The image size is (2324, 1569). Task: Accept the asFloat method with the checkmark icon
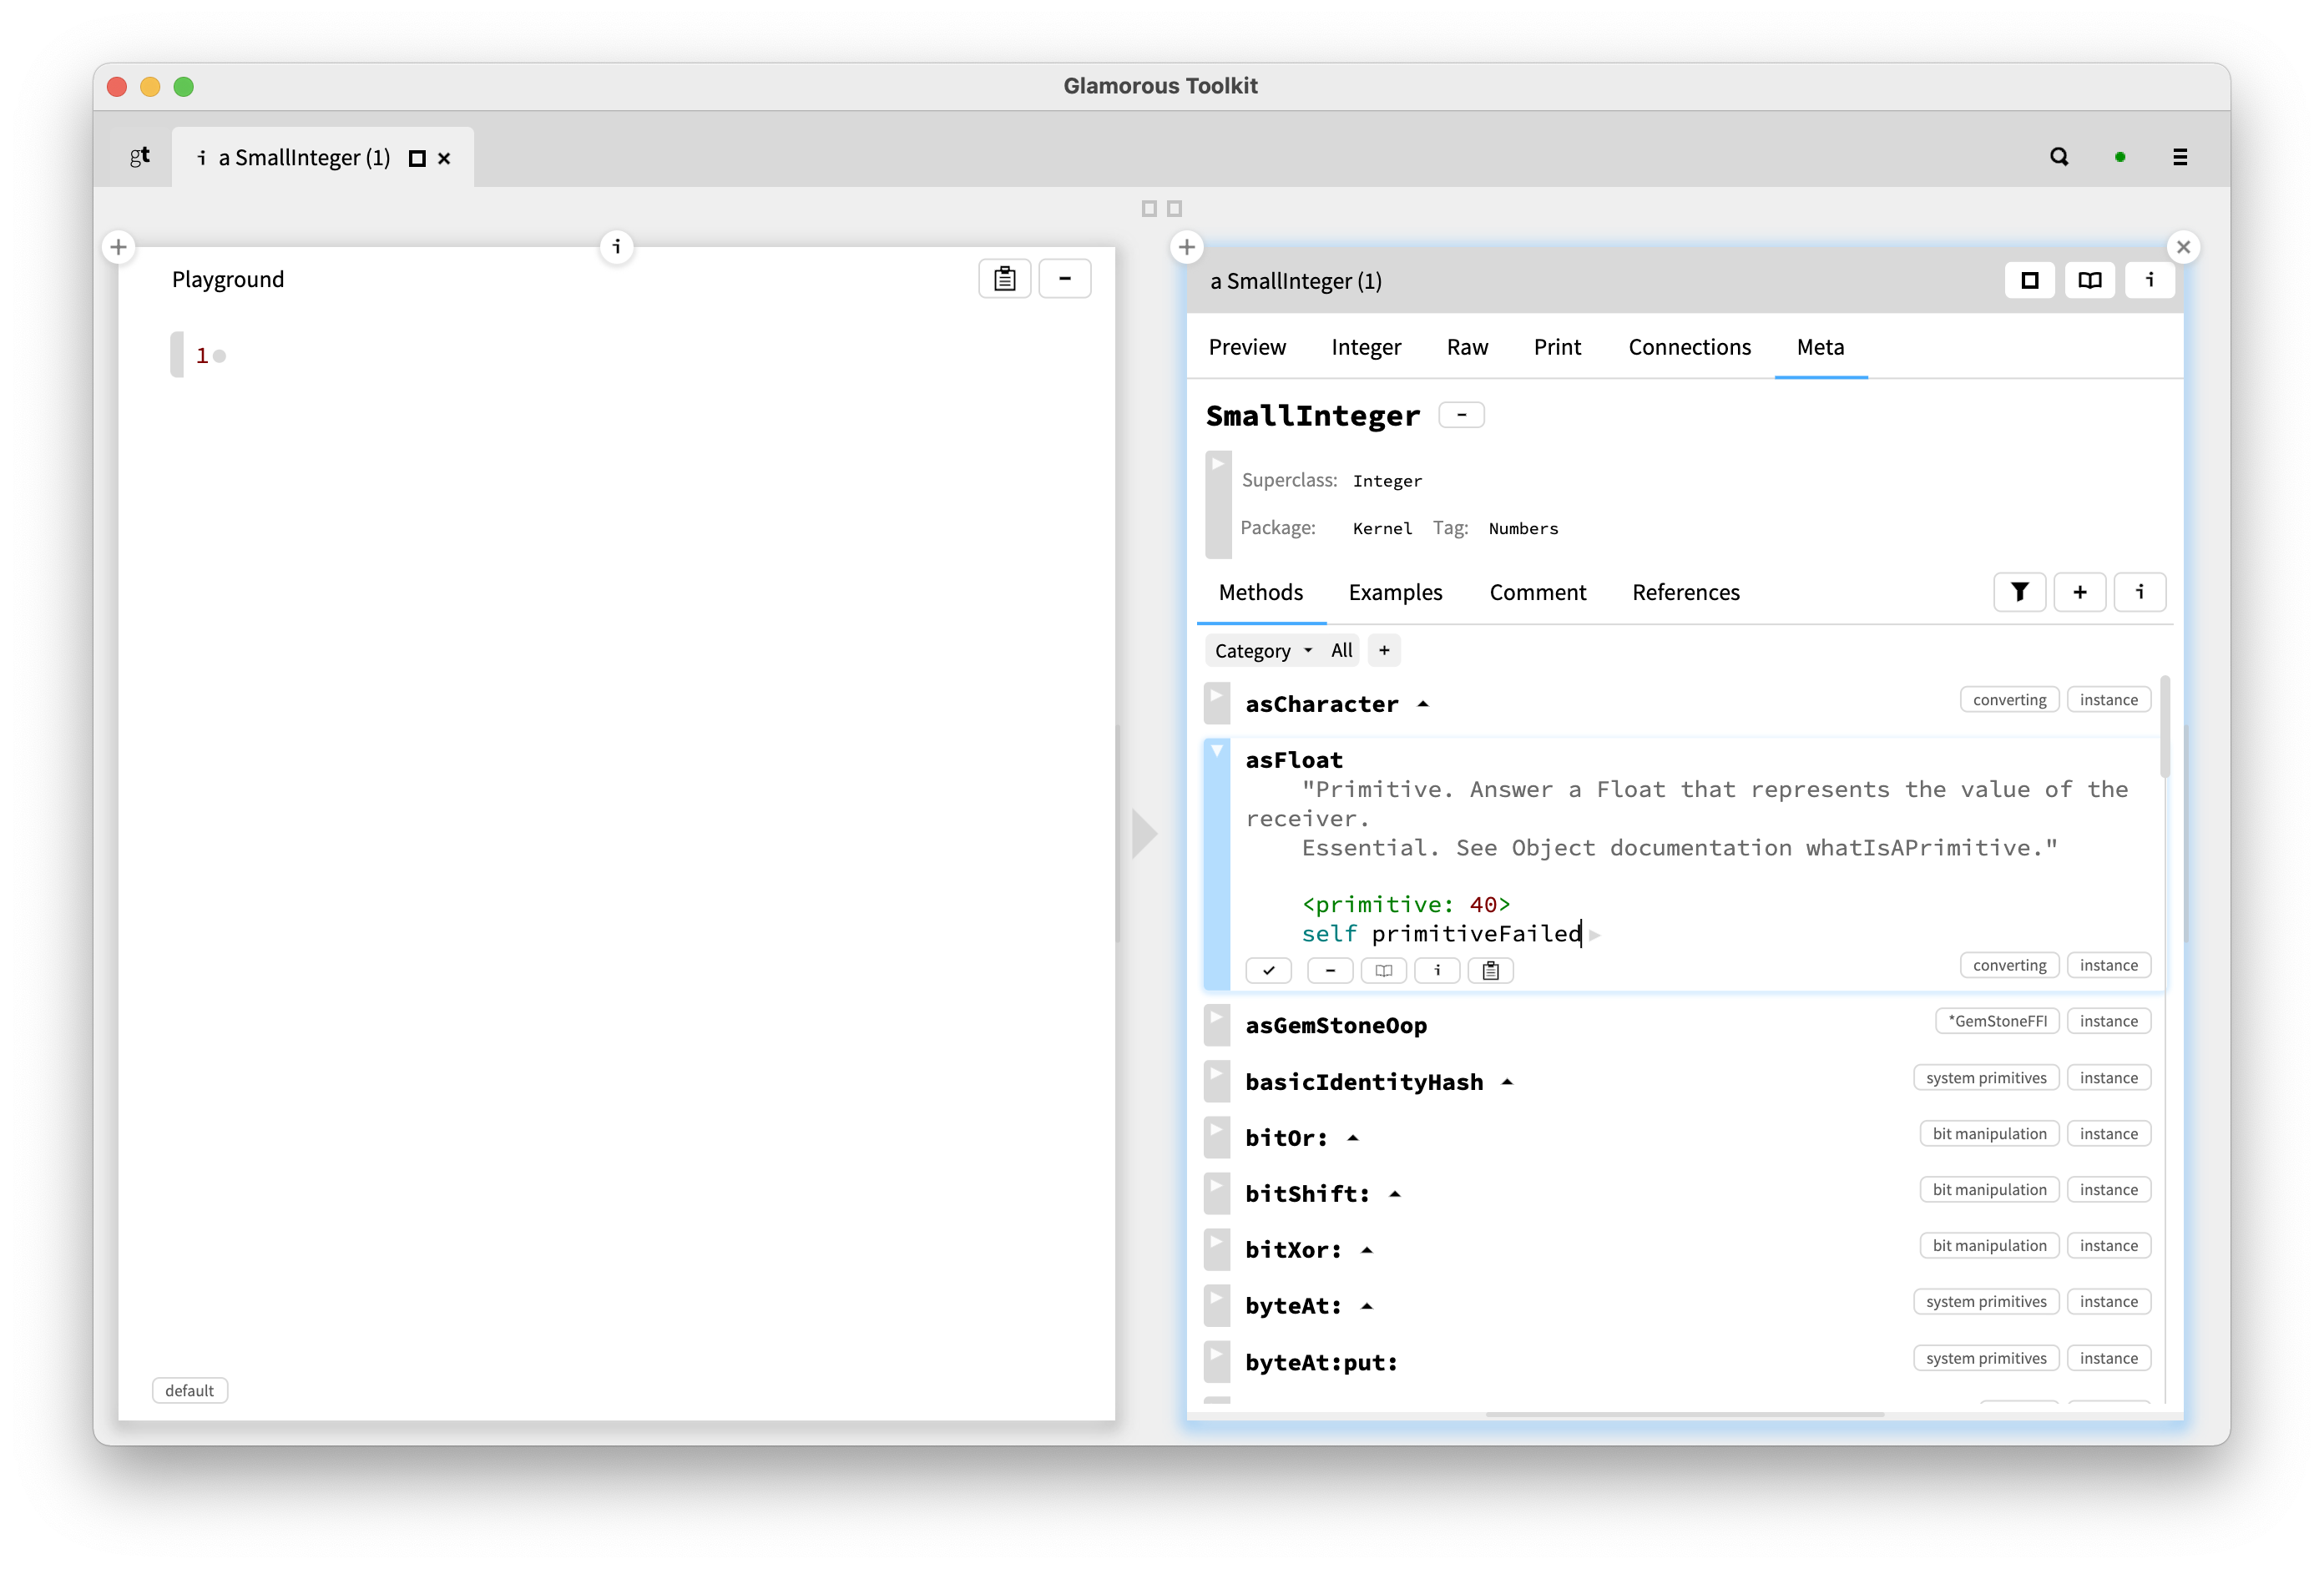1268,970
